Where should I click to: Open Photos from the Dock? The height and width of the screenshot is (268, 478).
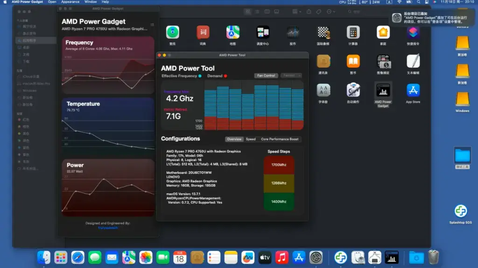click(x=146, y=258)
